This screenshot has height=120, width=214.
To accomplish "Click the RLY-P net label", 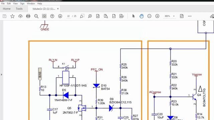I will pos(75,60).
